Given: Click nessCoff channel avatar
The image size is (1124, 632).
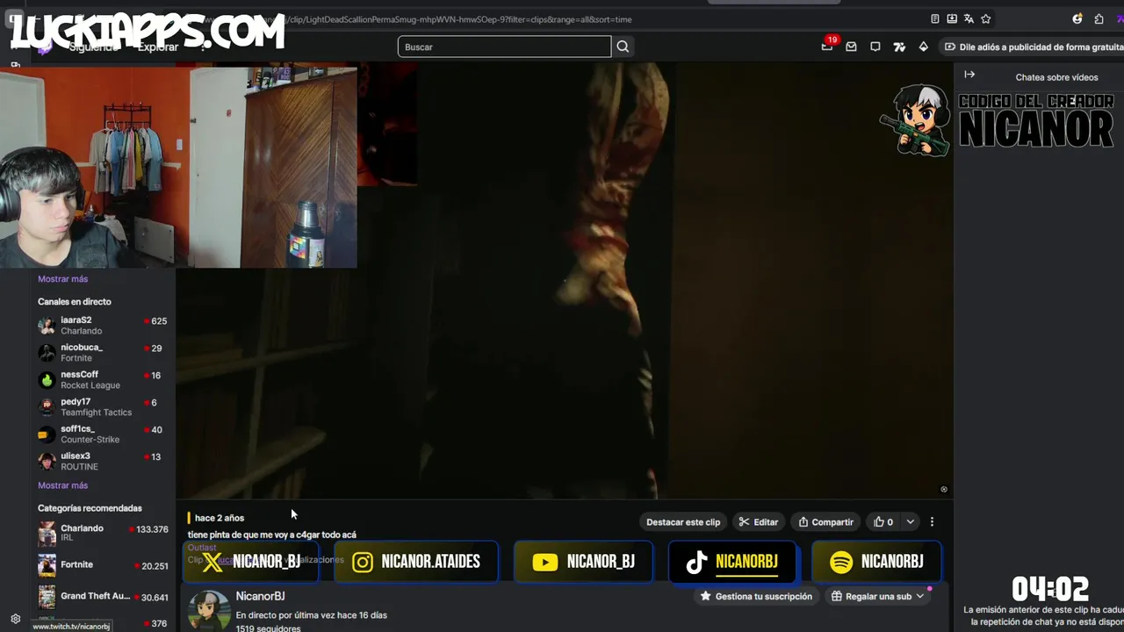Looking at the screenshot, I should coord(47,380).
